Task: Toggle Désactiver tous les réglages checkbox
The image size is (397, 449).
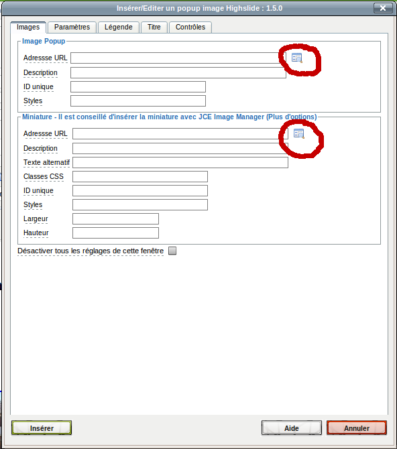Action: coord(172,251)
